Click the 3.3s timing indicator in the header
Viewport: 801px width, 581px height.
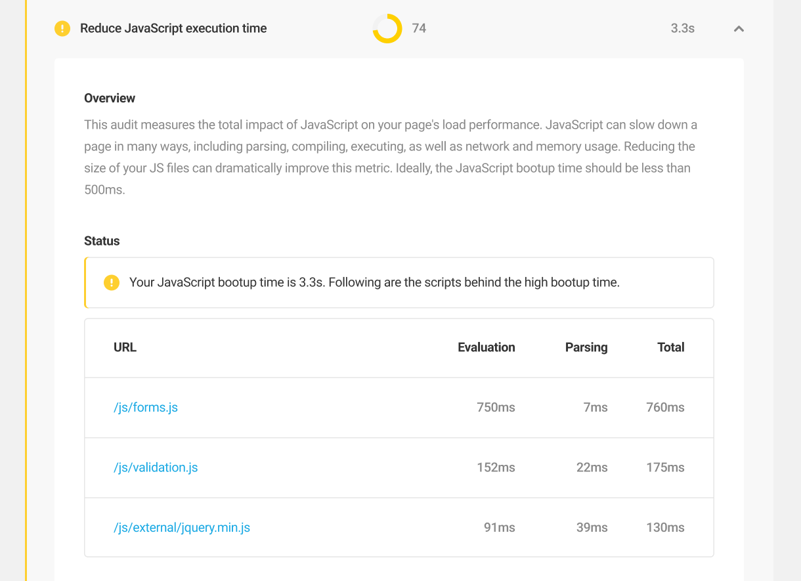(x=682, y=28)
